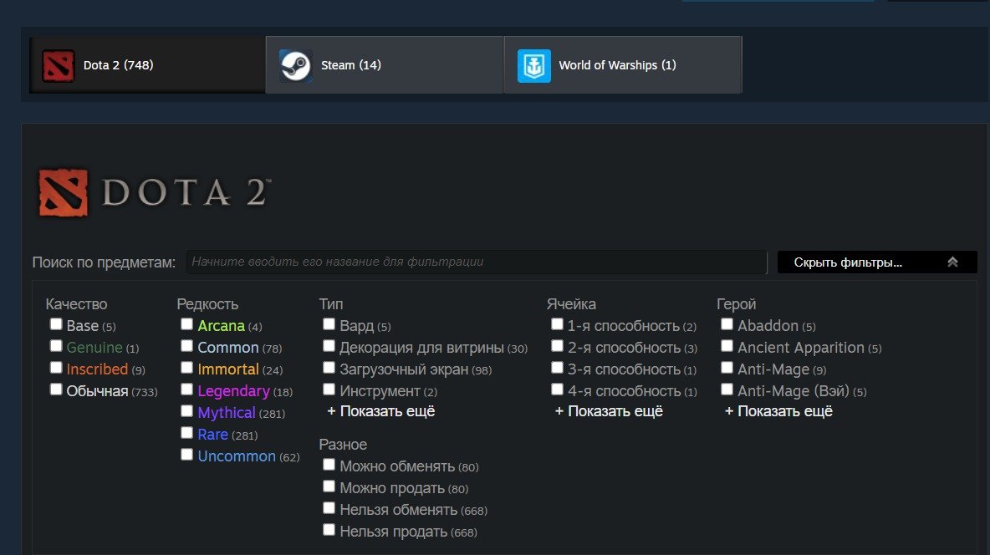Click the Скрыть фильтры button

(877, 262)
